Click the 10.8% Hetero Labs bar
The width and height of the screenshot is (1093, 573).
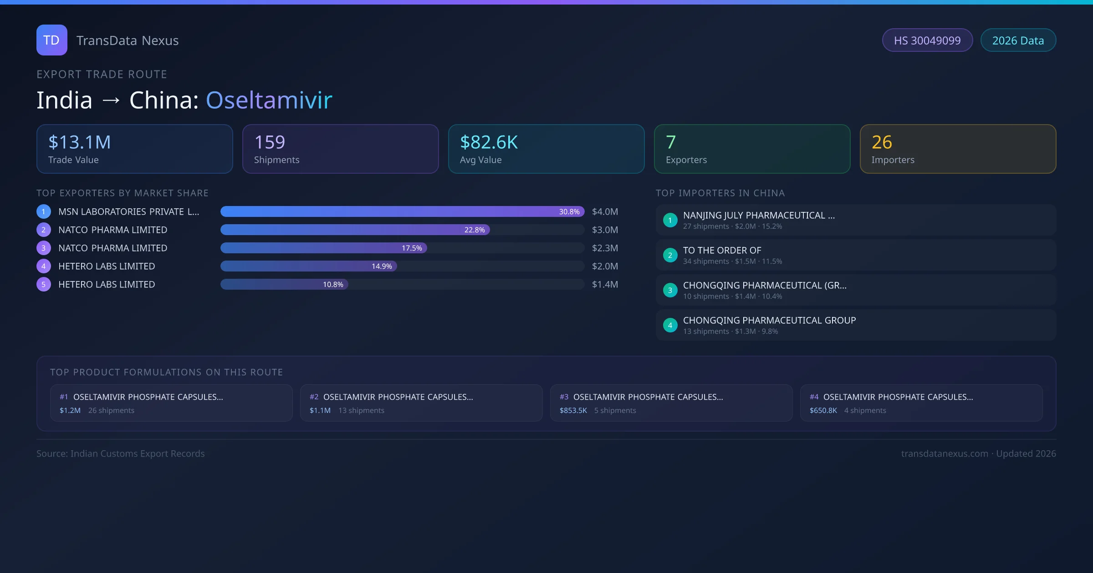coord(284,284)
